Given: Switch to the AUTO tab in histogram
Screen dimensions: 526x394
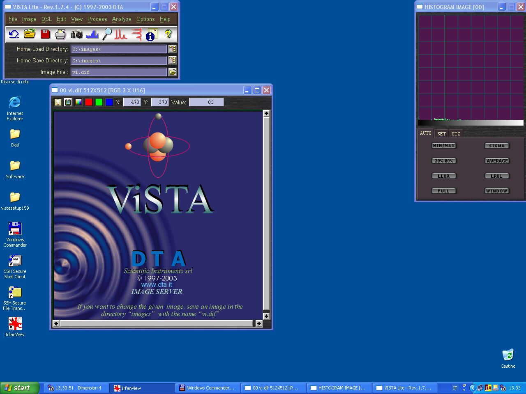Looking at the screenshot, I should point(426,133).
